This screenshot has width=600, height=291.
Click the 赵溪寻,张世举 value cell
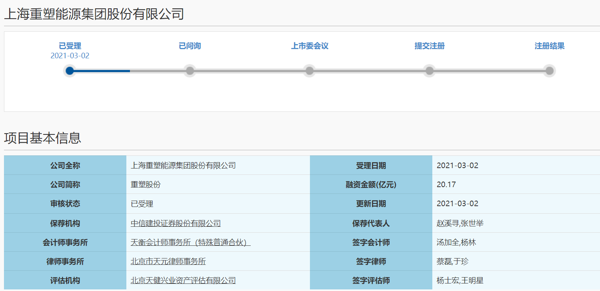(516, 223)
